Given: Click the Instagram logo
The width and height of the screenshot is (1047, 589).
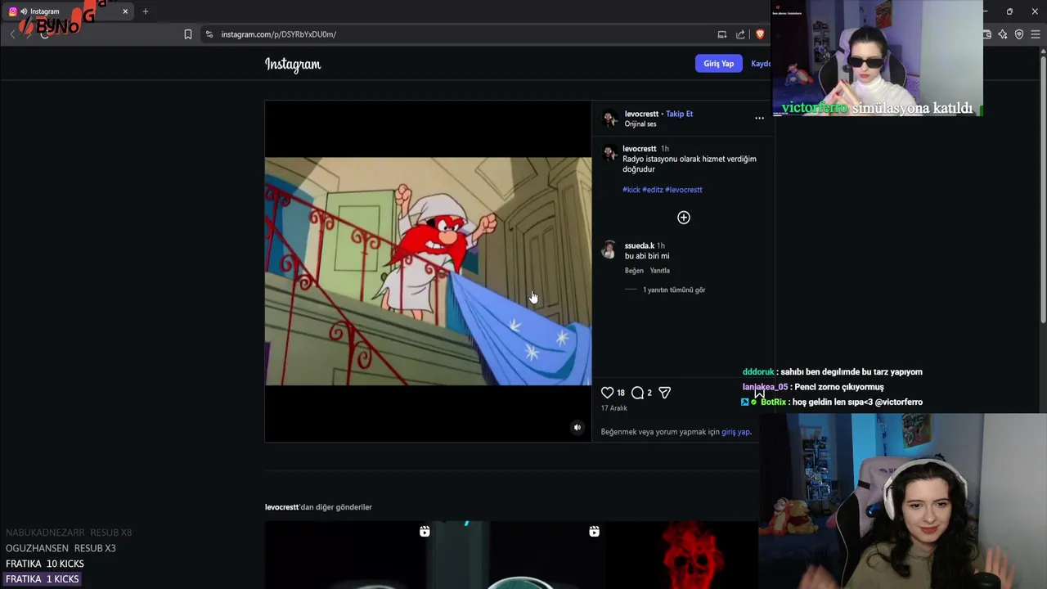Looking at the screenshot, I should tap(293, 64).
